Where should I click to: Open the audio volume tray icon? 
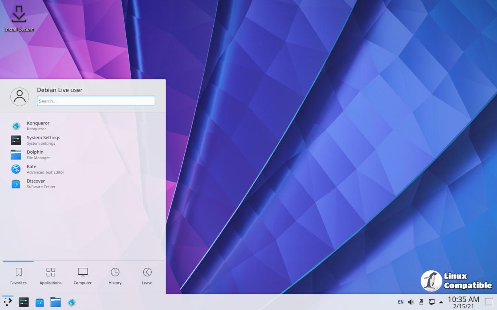pos(411,302)
